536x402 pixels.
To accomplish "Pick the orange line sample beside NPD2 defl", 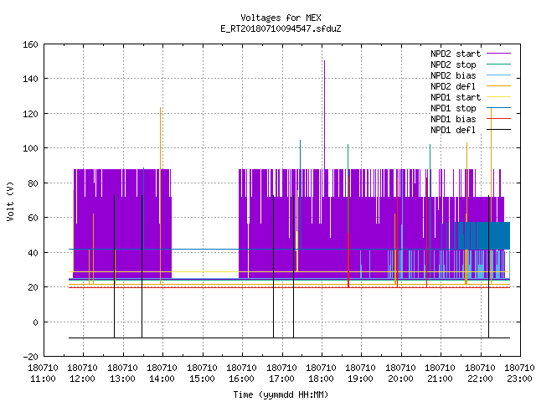I will click(498, 86).
